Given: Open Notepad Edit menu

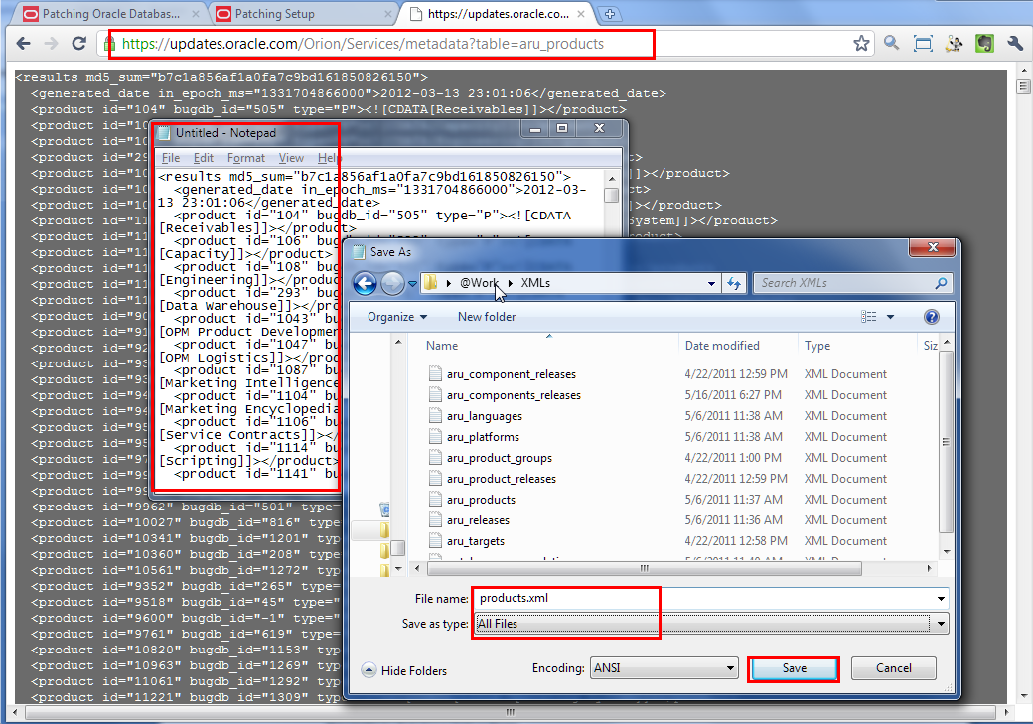Looking at the screenshot, I should pyautogui.click(x=203, y=158).
